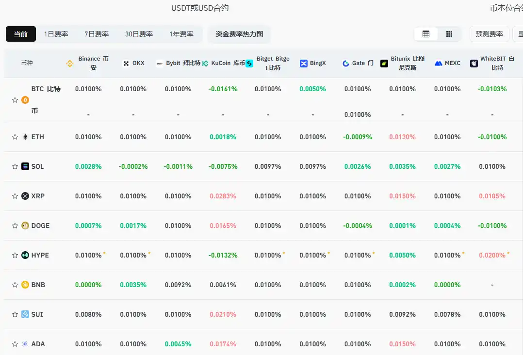Switch to grid tile view
Screen dimensions: 523x355
[x=449, y=34]
